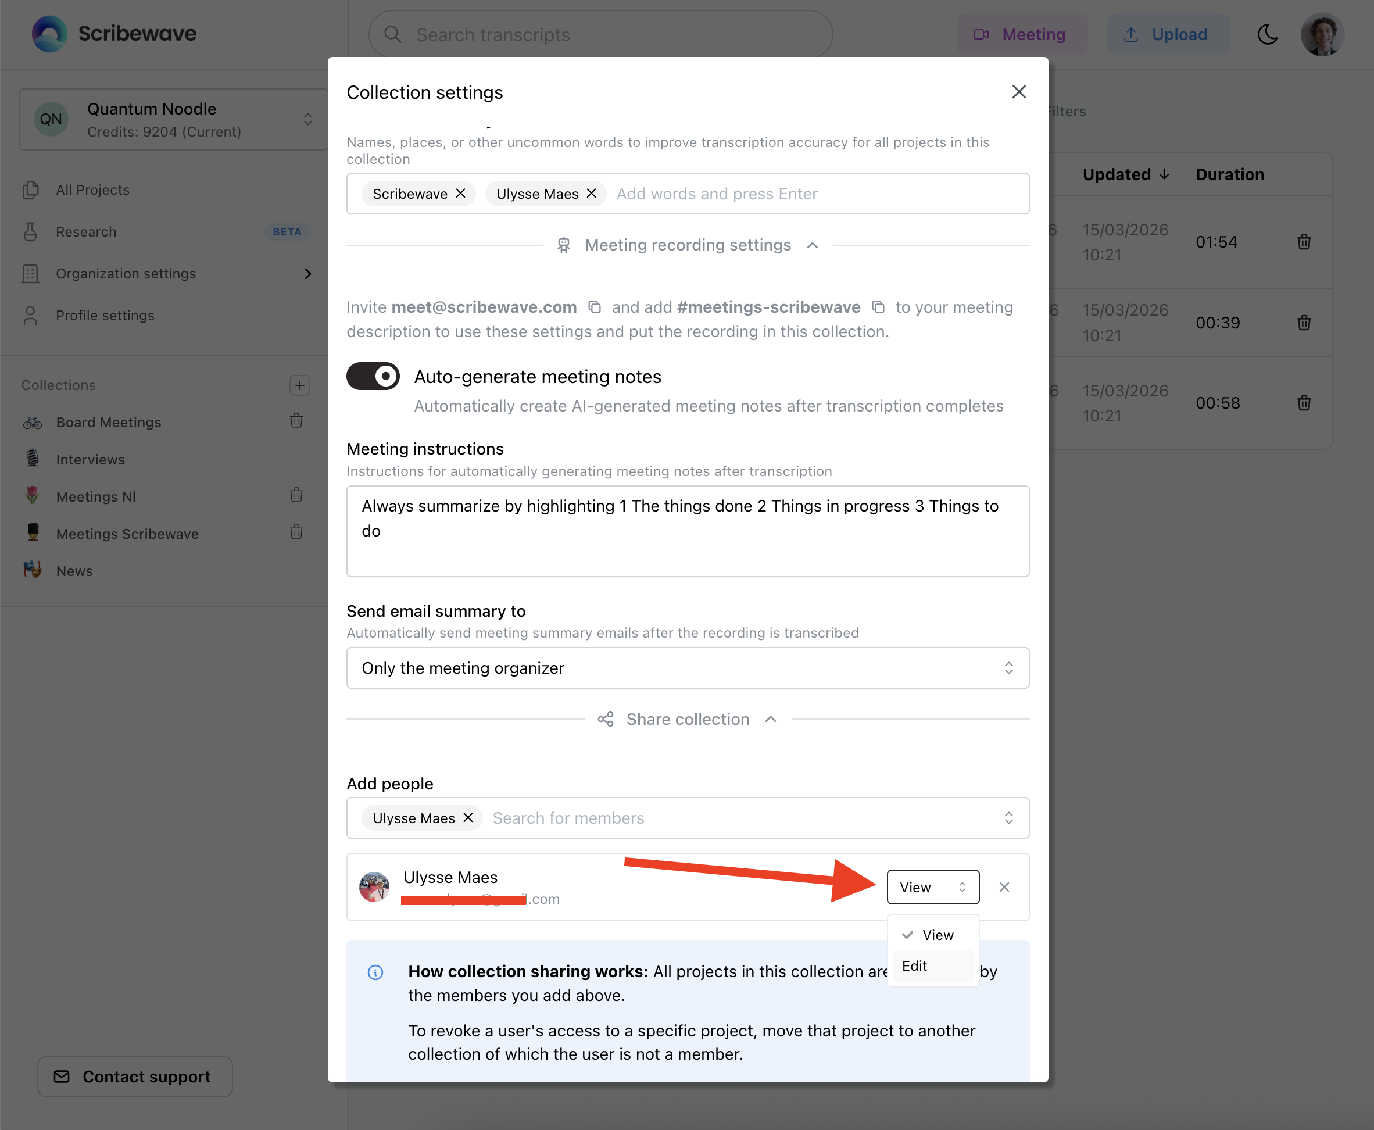Viewport: 1374px width, 1130px height.
Task: Disable Auto-generate meeting notes switch
Action: (x=373, y=376)
